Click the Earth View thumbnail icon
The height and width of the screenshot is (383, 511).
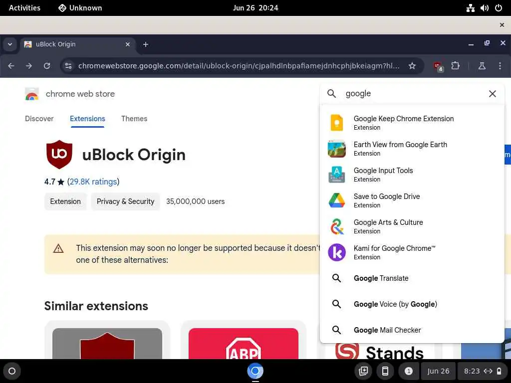coord(337,149)
